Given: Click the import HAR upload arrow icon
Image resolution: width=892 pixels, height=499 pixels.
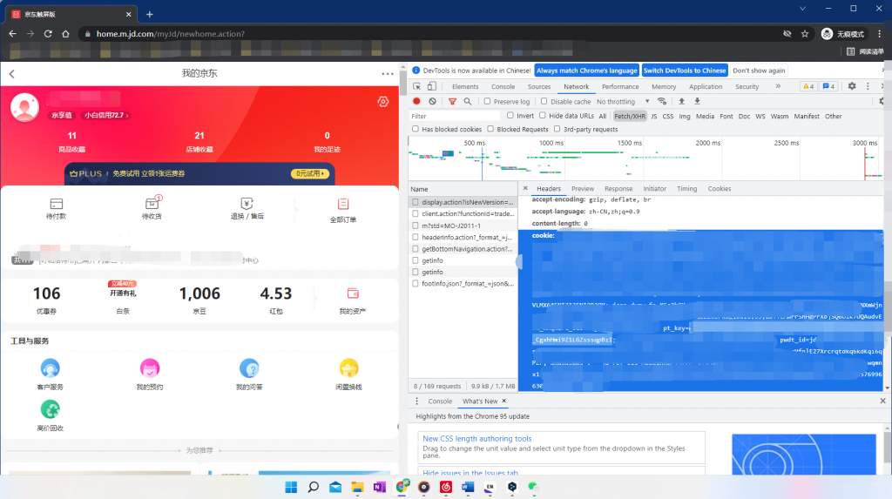Looking at the screenshot, I should click(681, 101).
